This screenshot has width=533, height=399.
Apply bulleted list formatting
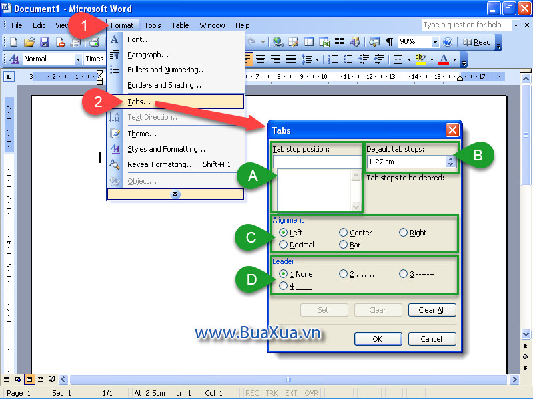(348, 59)
